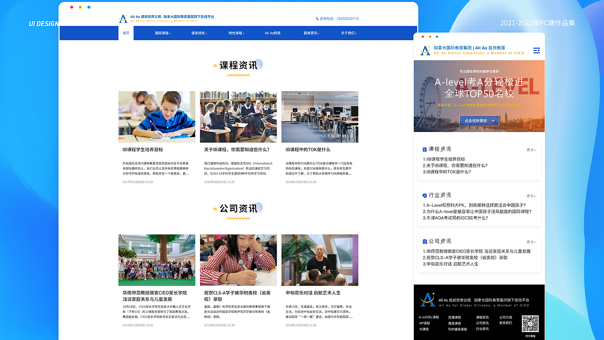Screen dimensions: 604x340
Task: Click 更多> next to 课程资讯
Action: 531,150
